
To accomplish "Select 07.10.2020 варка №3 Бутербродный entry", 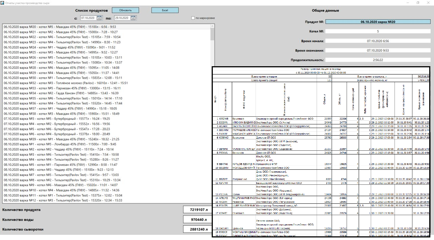I will coord(59,119).
